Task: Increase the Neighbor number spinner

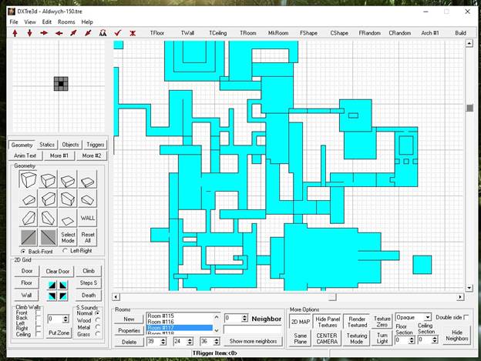Action: (244, 316)
